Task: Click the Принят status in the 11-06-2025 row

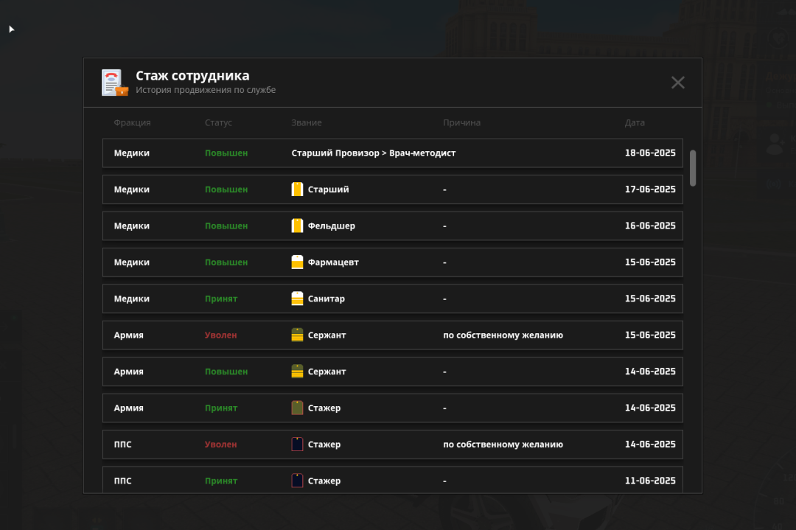Action: pos(221,481)
